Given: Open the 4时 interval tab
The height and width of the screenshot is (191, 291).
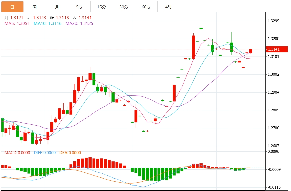Looking at the screenshot, I should tap(168, 7).
